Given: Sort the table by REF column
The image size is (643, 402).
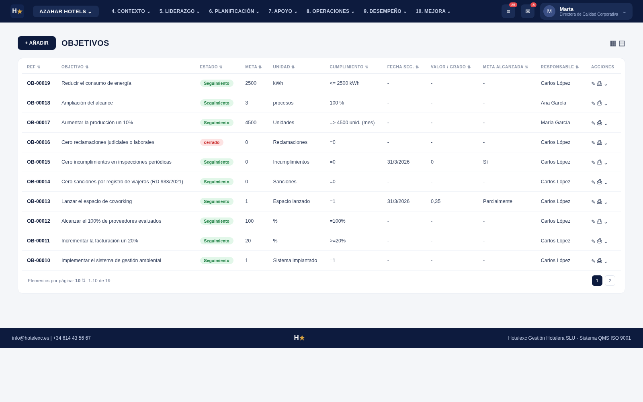Looking at the screenshot, I should pyautogui.click(x=34, y=67).
